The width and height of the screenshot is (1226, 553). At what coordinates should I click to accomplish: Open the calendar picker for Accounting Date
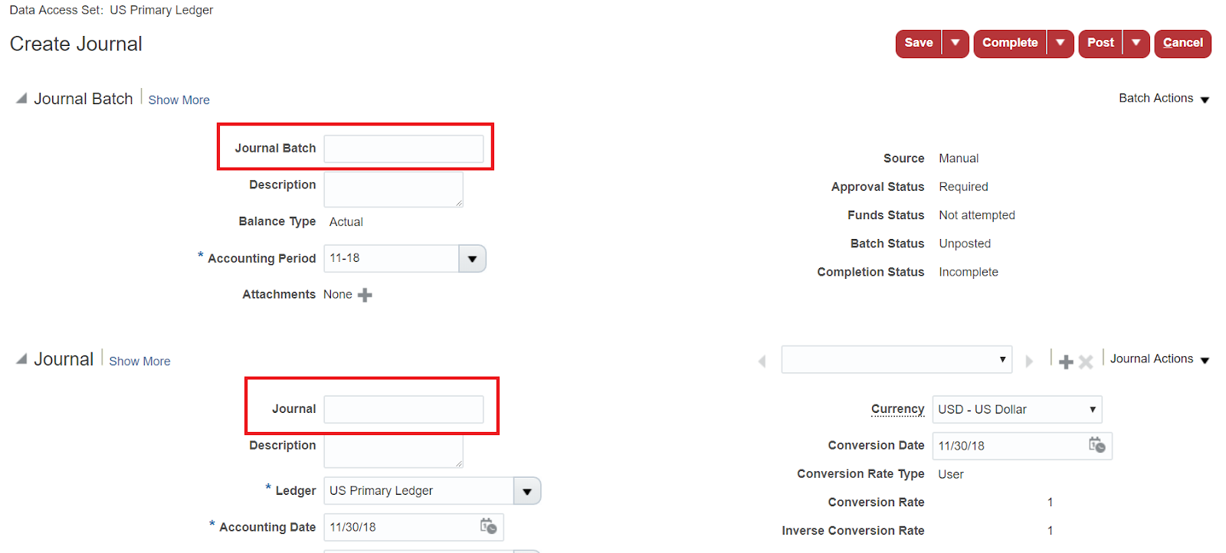coord(488,527)
